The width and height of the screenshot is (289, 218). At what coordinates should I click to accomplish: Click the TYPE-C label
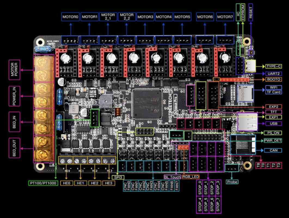[274, 66]
